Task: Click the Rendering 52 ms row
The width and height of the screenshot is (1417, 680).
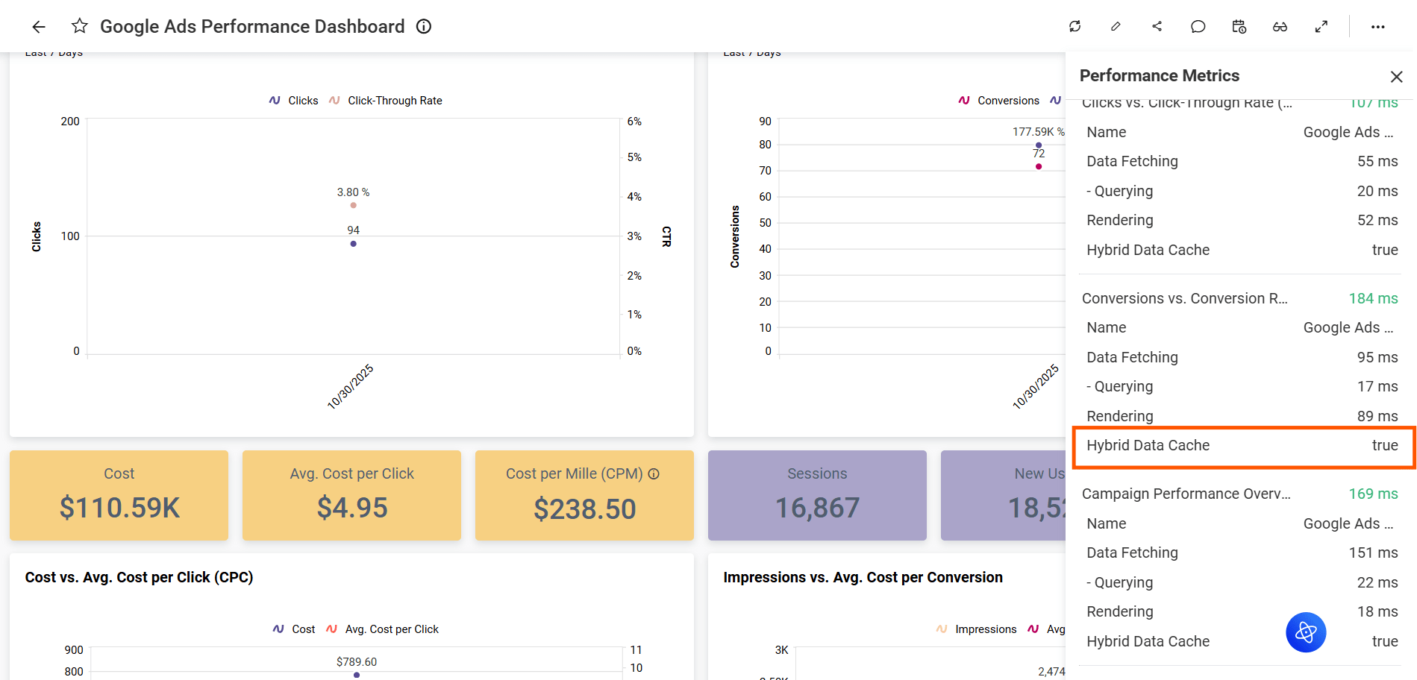Action: [x=1242, y=220]
